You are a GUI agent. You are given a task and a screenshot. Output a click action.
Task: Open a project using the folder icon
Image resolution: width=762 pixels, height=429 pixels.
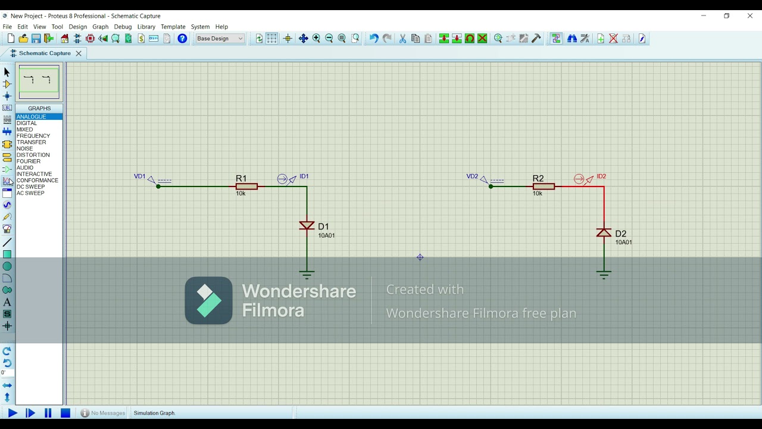tap(23, 39)
